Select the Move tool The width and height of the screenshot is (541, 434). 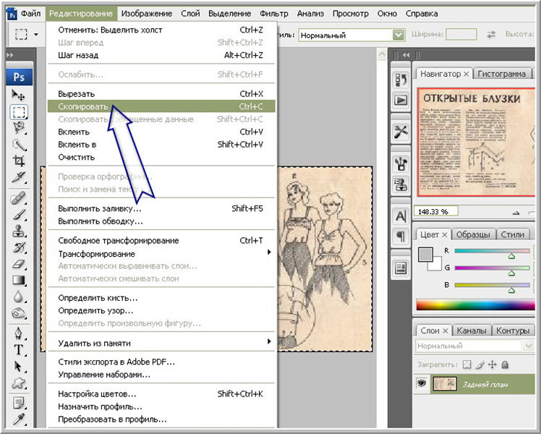pyautogui.click(x=19, y=95)
